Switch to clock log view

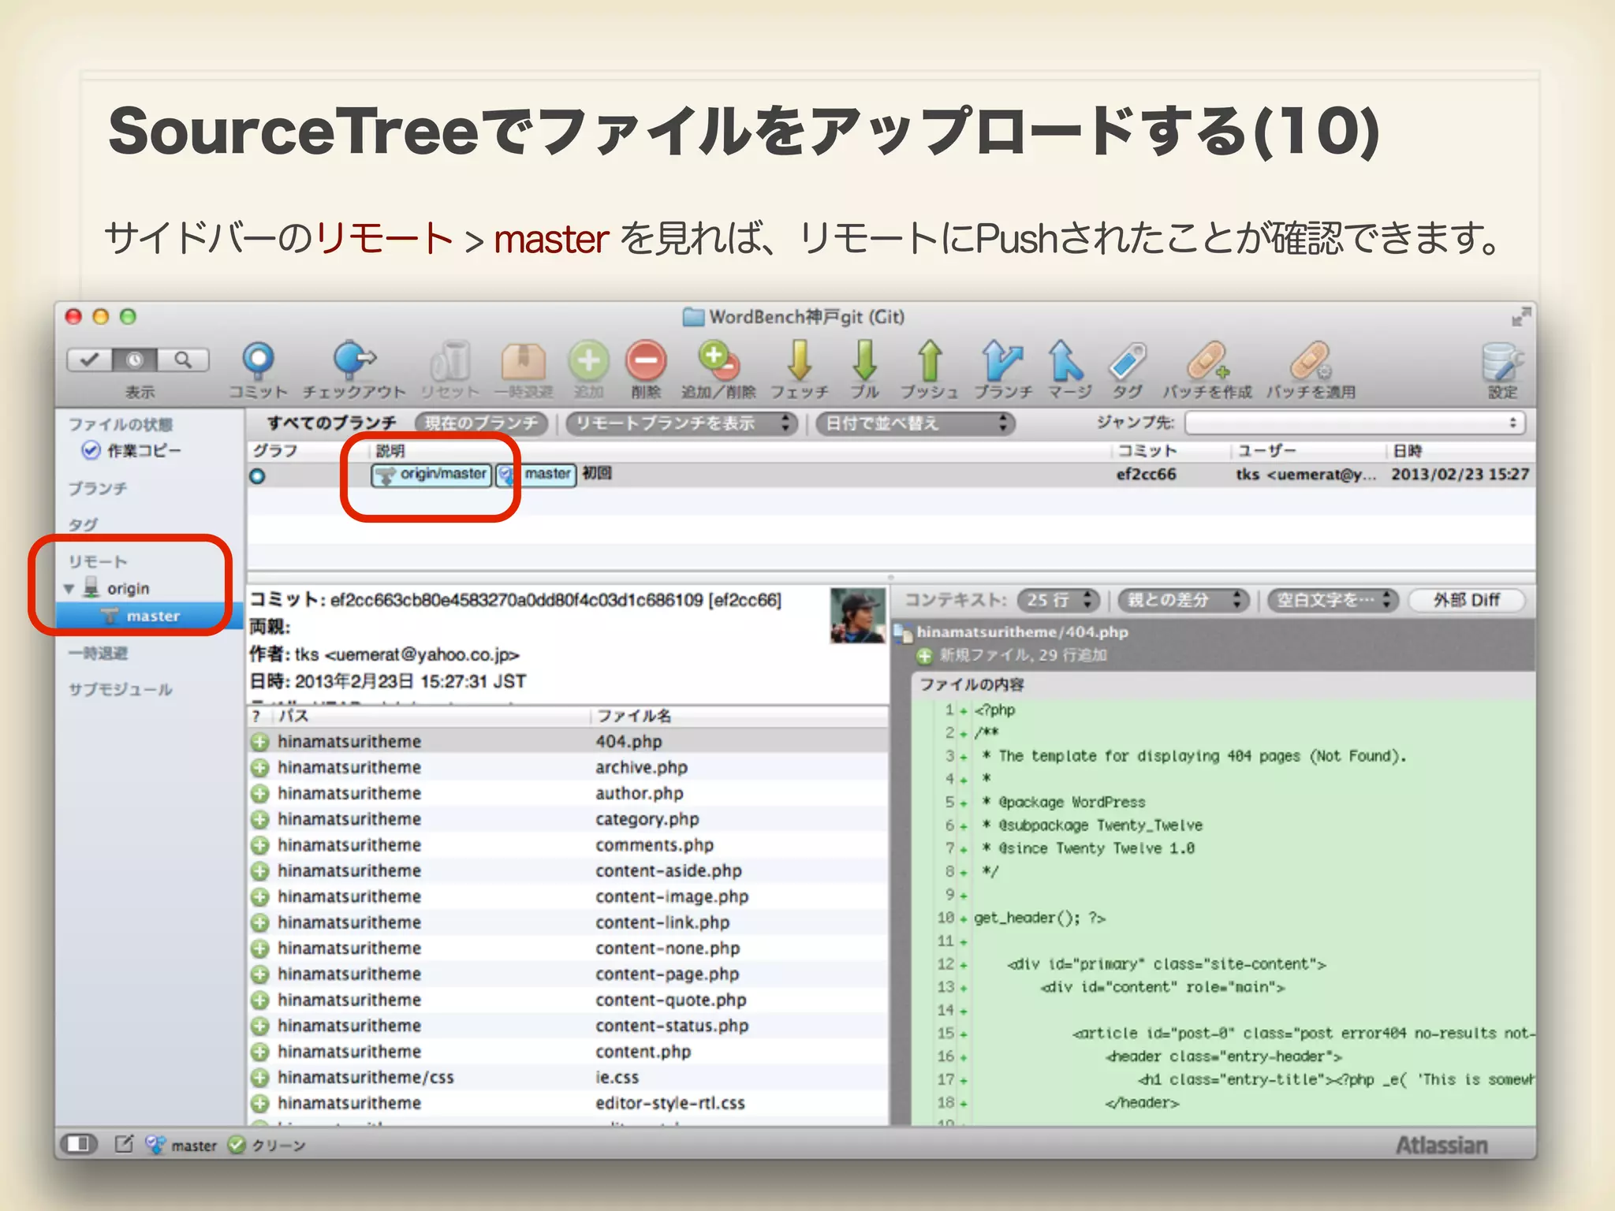click(x=135, y=360)
